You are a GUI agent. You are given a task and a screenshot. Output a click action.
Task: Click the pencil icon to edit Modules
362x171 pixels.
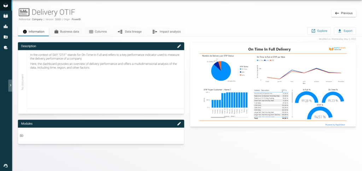[179, 124]
